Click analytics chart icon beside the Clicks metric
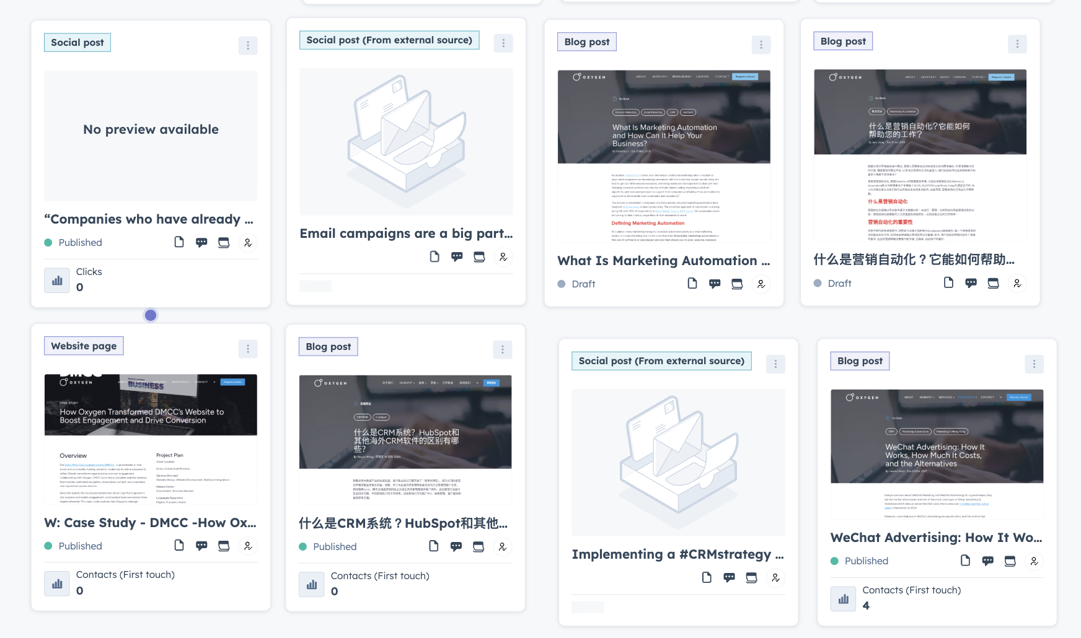1081x638 pixels. coord(56,279)
